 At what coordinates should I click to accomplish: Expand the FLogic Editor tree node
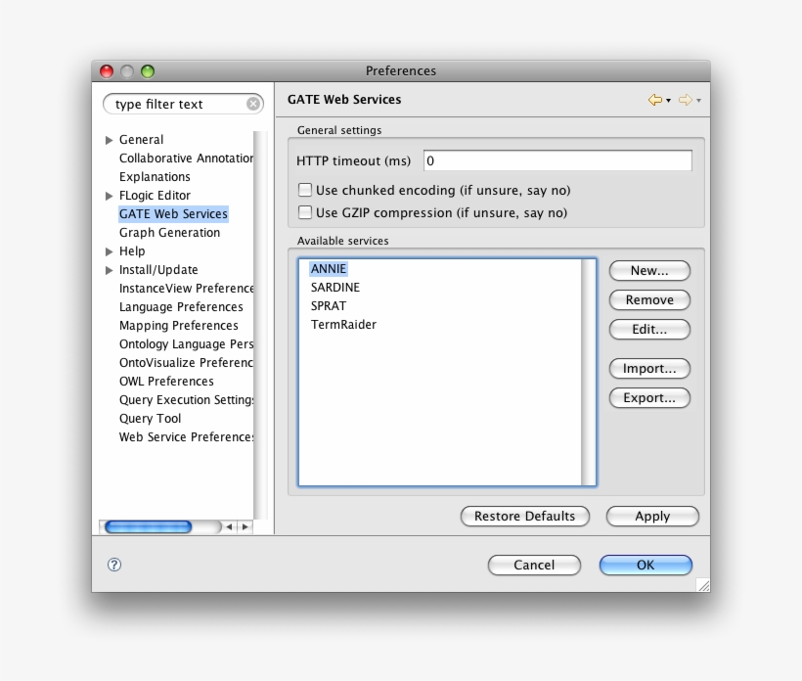coord(110,195)
